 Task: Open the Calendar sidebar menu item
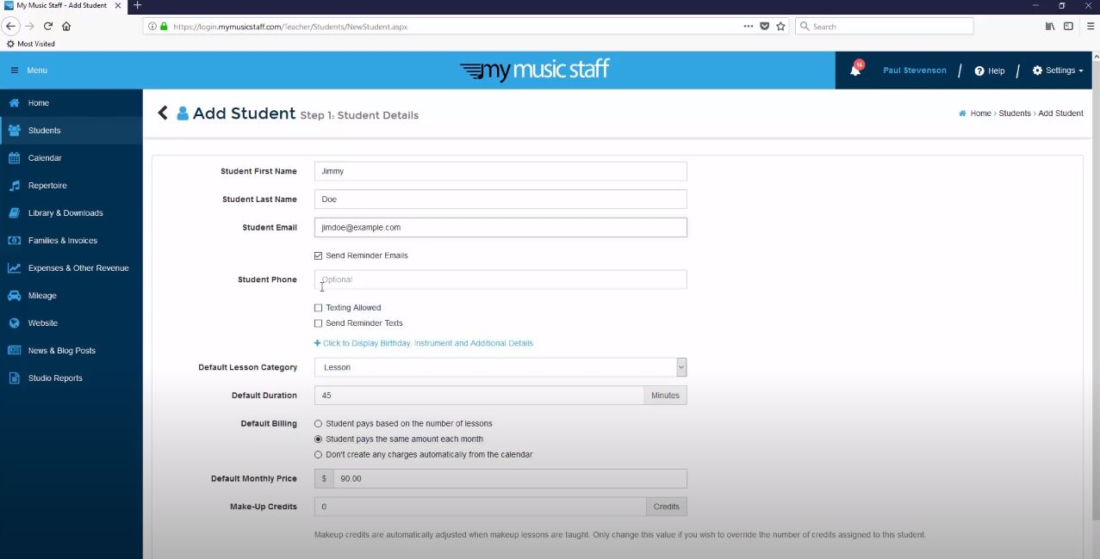click(x=71, y=158)
